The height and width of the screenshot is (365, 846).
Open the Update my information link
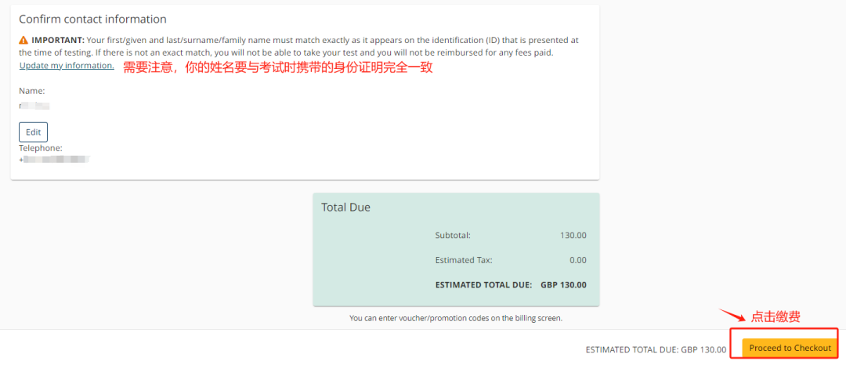(x=67, y=66)
